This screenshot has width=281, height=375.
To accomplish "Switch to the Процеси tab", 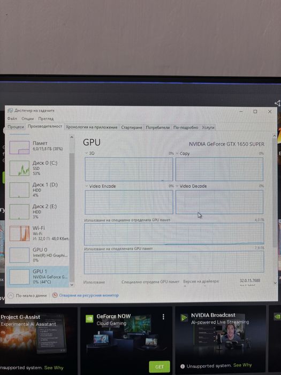I will coord(16,127).
